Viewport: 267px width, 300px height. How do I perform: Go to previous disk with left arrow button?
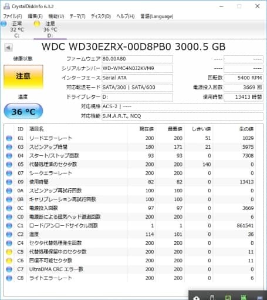(x=8, y=48)
